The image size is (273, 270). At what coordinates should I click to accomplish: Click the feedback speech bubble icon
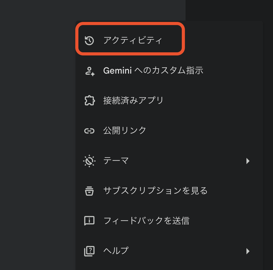(89, 221)
